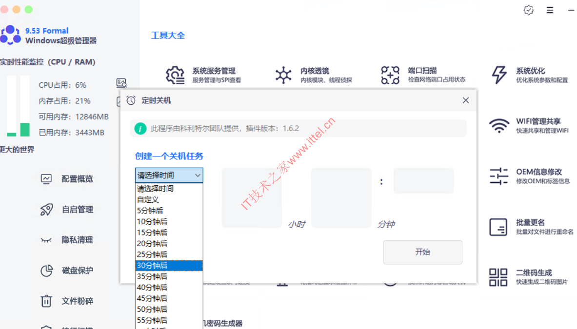
Task: Close the 定时关机 dialog
Action: (466, 100)
